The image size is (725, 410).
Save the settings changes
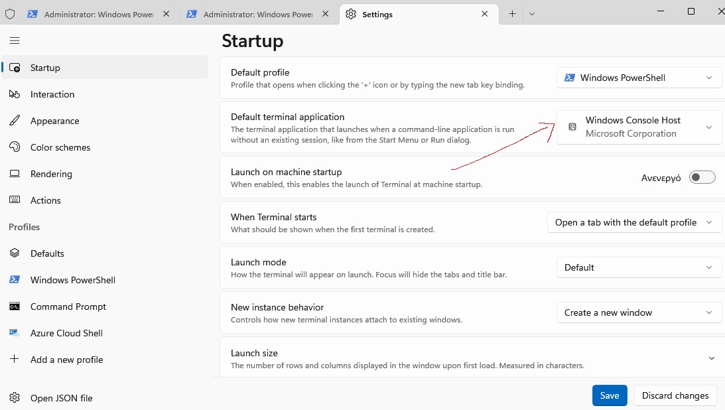click(610, 395)
